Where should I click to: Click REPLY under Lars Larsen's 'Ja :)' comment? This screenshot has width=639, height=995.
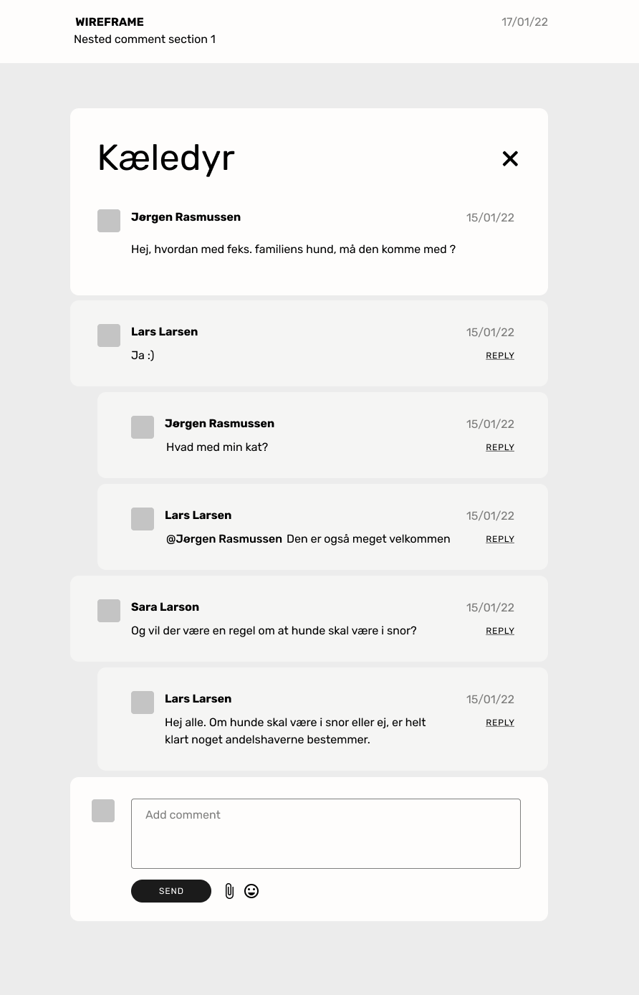click(499, 356)
